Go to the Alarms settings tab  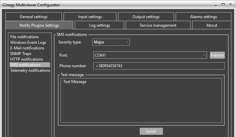pyautogui.click(x=203, y=17)
